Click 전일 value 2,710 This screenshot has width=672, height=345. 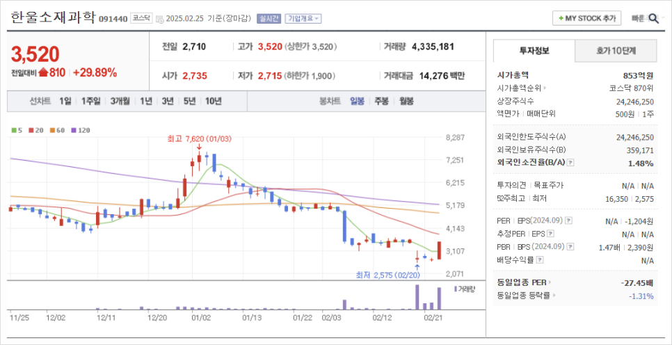point(194,47)
